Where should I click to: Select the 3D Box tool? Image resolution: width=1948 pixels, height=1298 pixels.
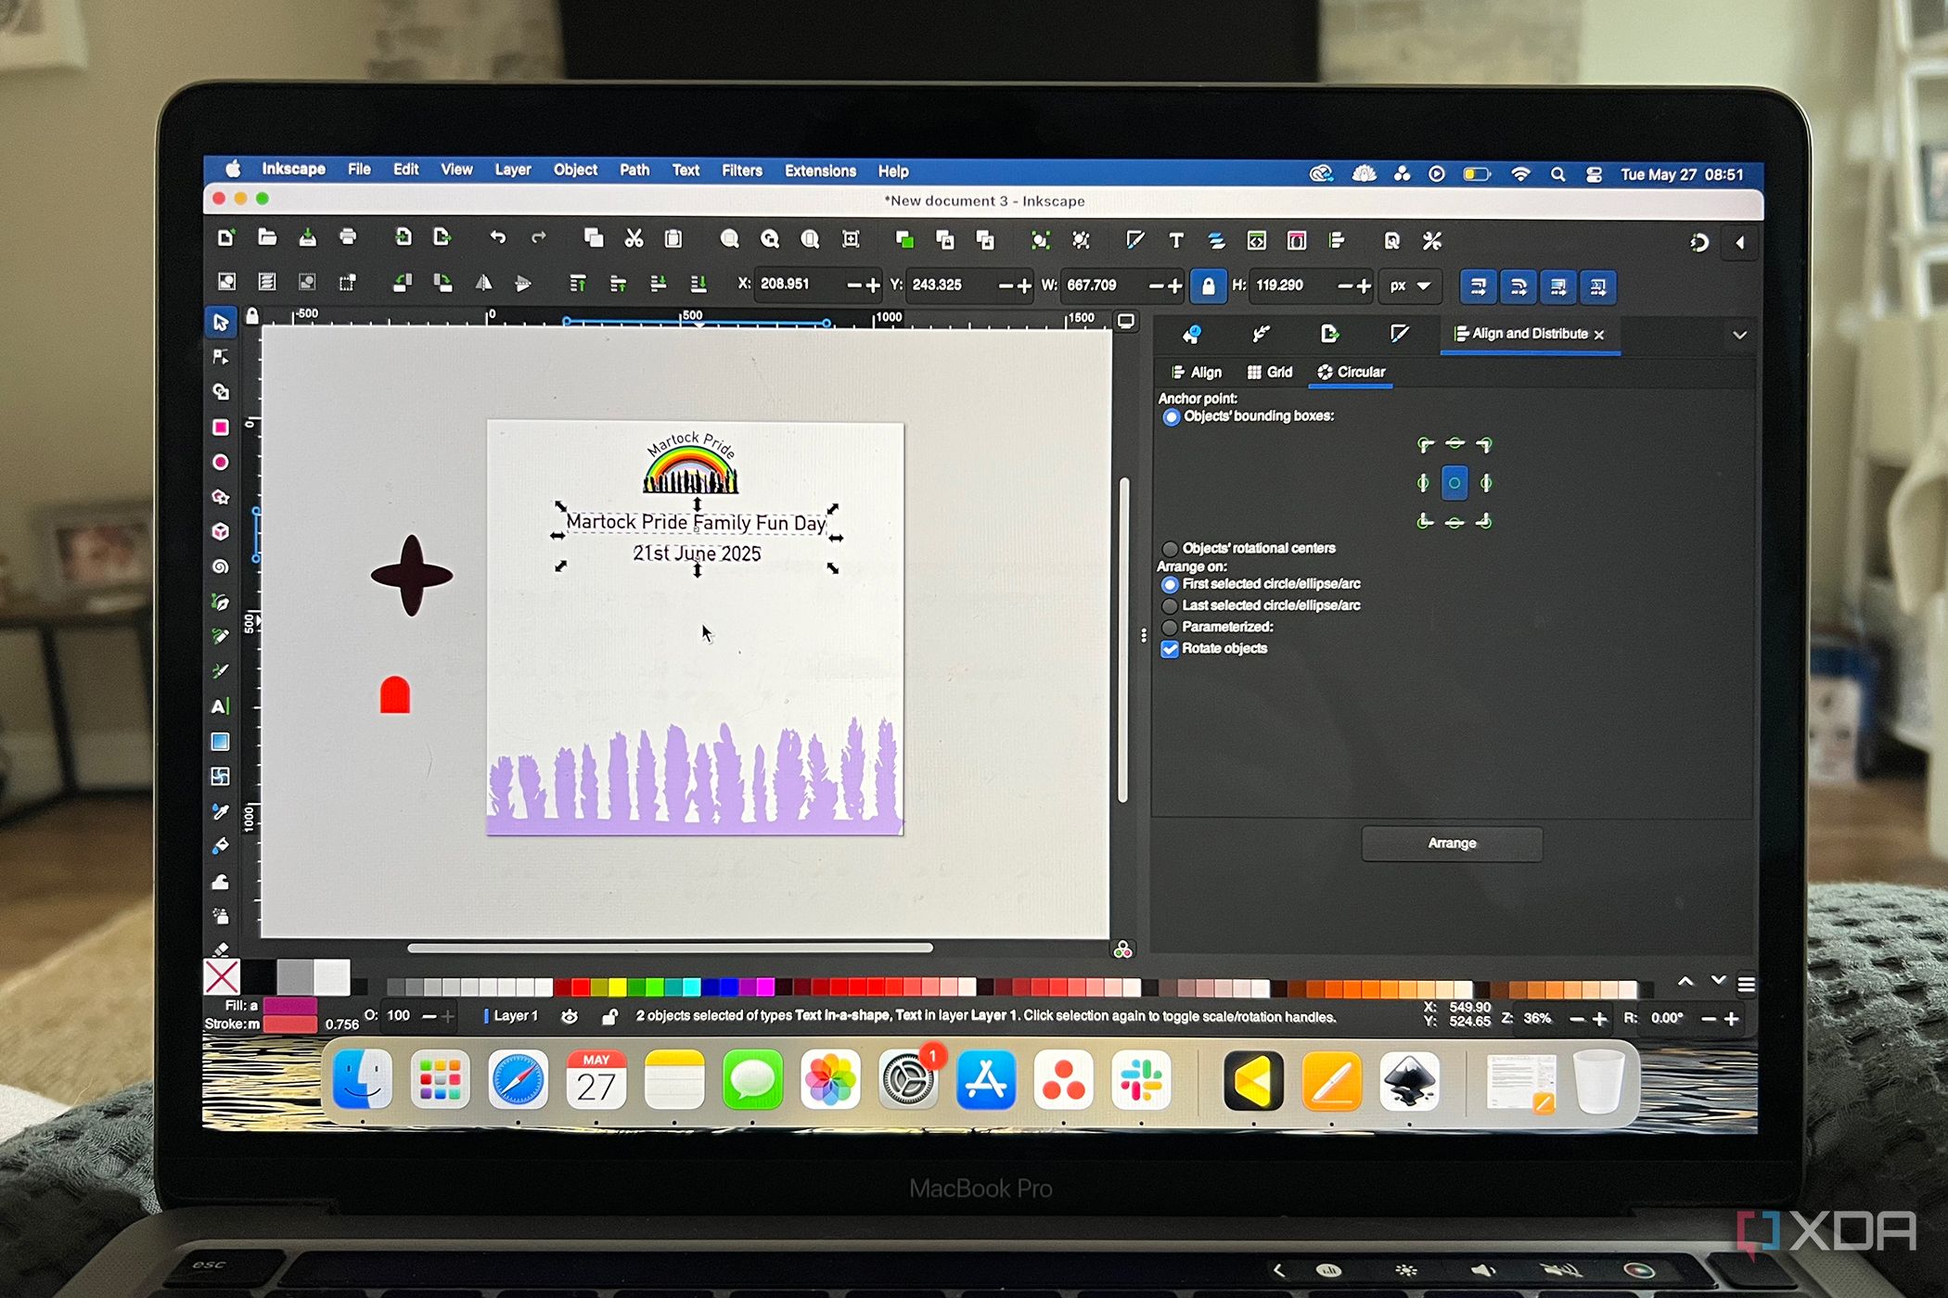point(220,531)
